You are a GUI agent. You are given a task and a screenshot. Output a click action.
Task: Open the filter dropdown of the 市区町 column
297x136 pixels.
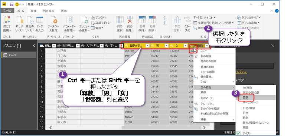[78, 46]
